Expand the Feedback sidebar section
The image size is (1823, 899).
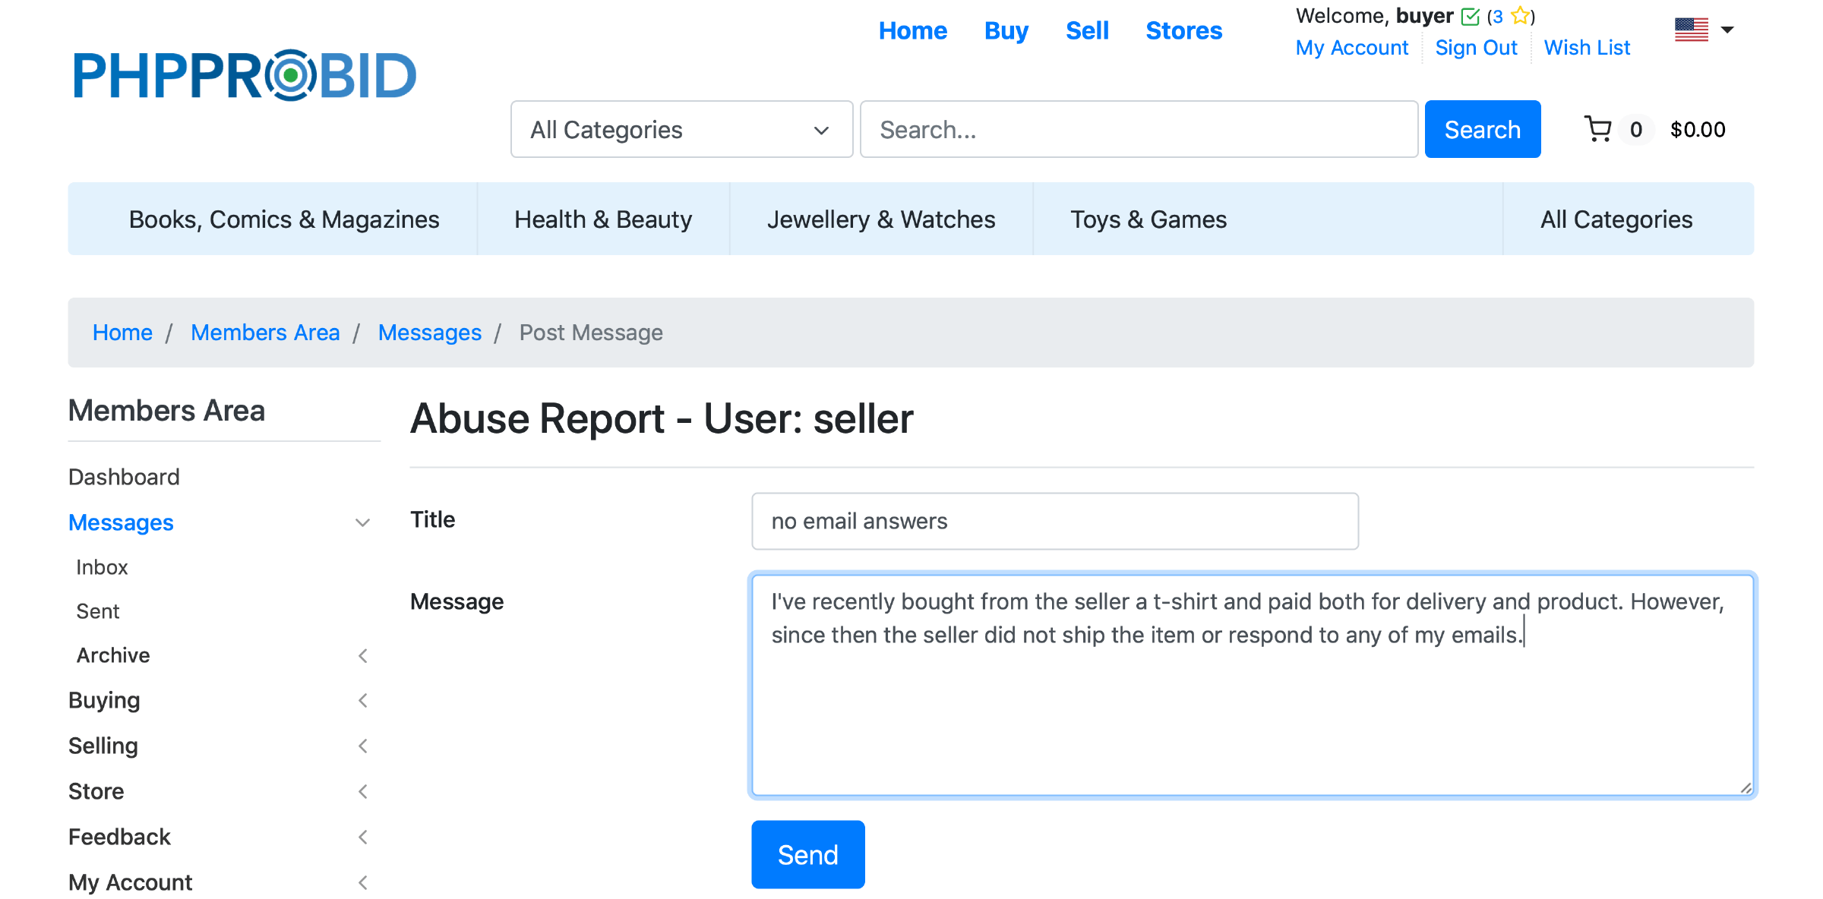pyautogui.click(x=362, y=837)
